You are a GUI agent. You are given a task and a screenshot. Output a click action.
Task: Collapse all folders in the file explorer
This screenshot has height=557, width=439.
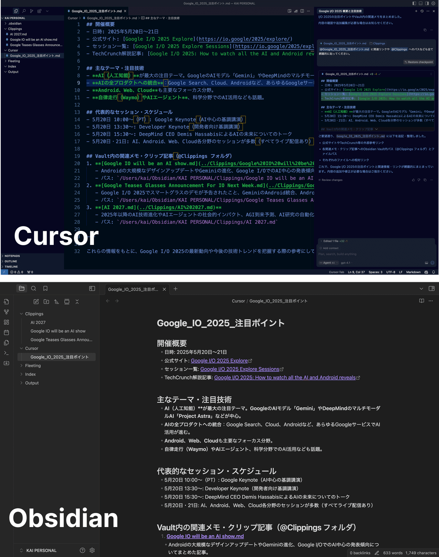coord(77,302)
